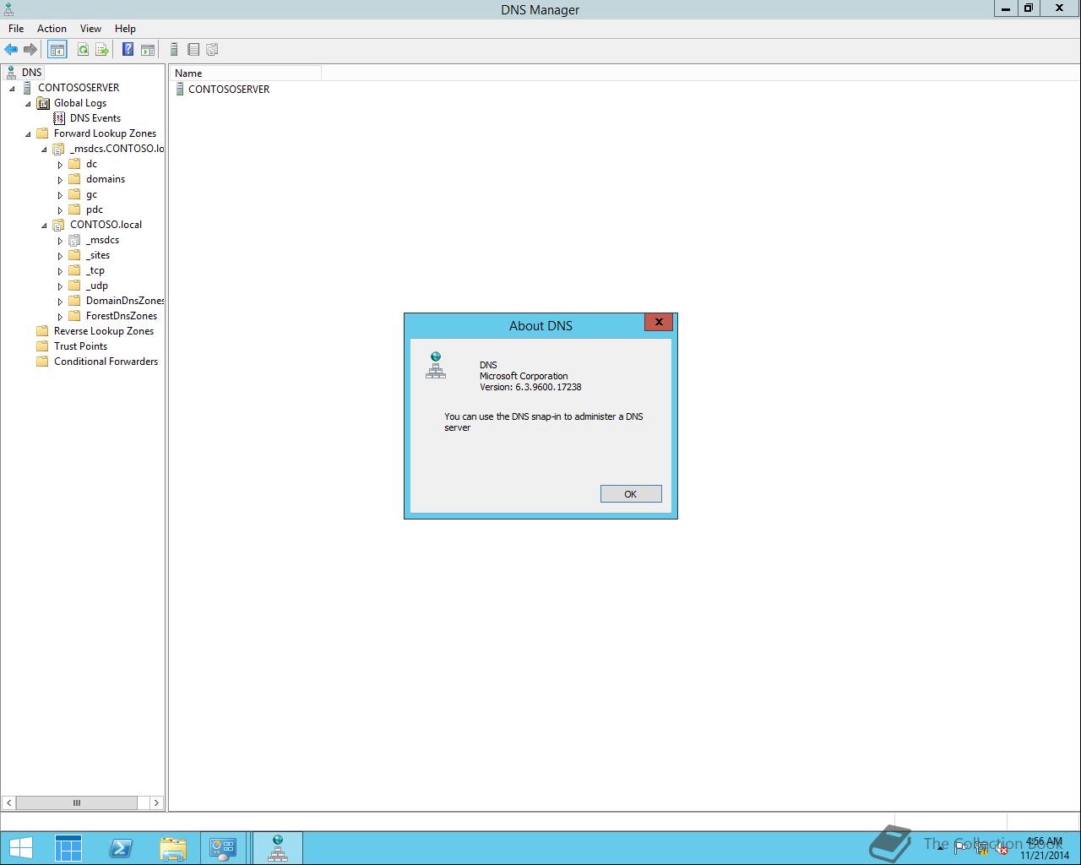This screenshot has height=865, width=1081.
Task: Click the muted speaker tray icon
Action: [1002, 848]
